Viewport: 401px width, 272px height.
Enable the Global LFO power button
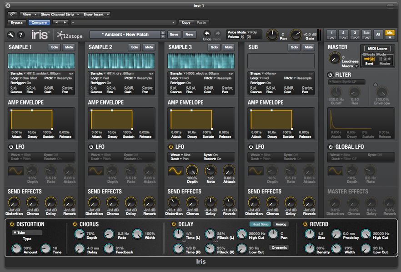tap(331, 147)
